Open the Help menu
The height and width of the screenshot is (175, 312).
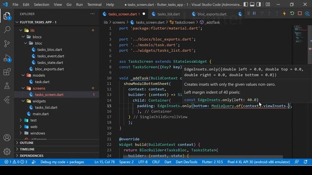coord(110,4)
